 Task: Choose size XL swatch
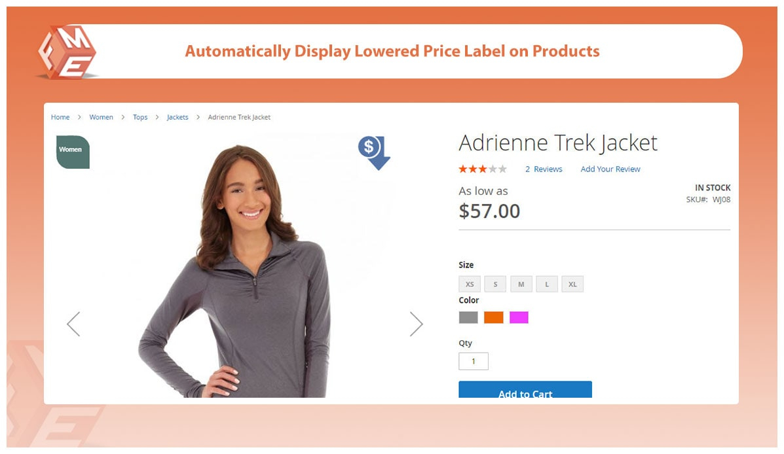point(572,284)
